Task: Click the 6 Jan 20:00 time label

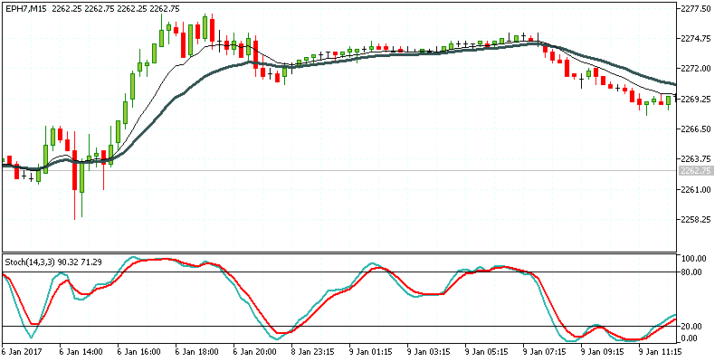Action: pyautogui.click(x=254, y=352)
